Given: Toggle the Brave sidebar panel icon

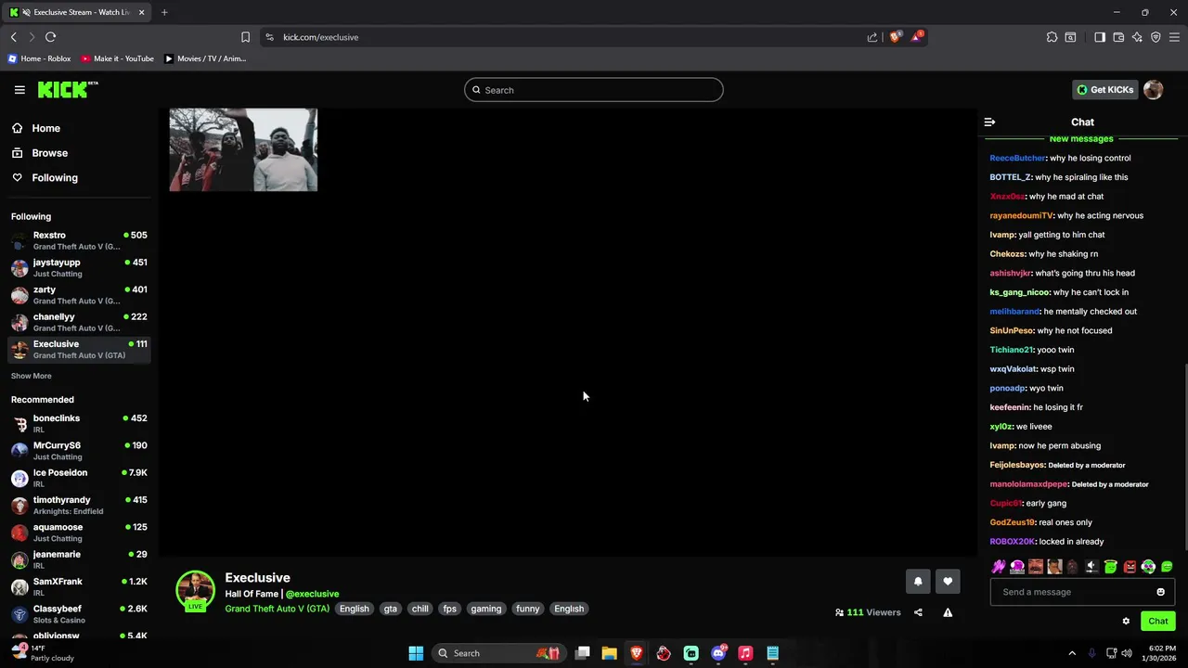Looking at the screenshot, I should (1100, 37).
